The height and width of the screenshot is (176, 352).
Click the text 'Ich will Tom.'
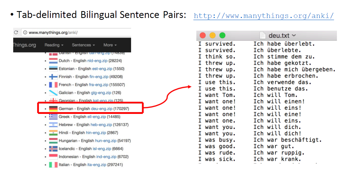point(276,95)
